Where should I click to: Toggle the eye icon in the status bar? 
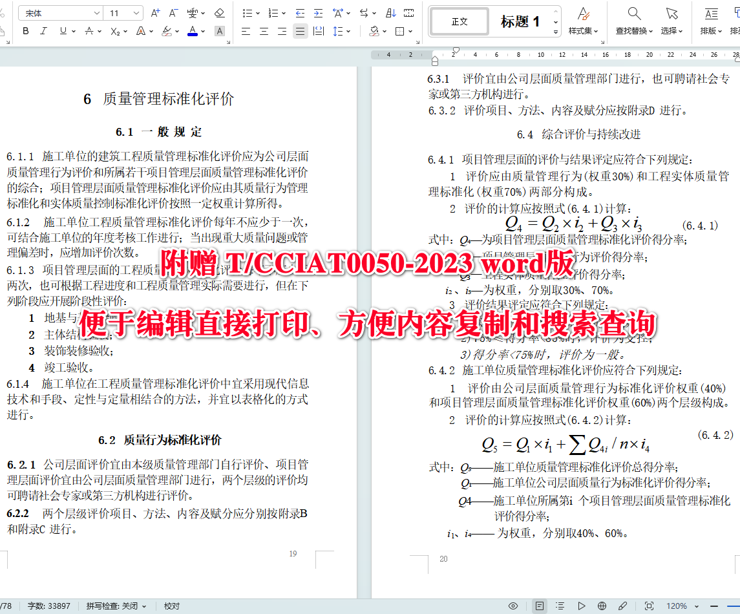coord(513,606)
